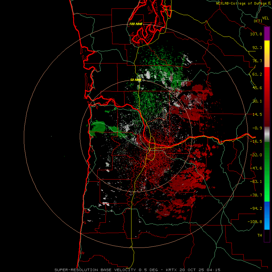
Task: Select the -109.8 velocity scale value
Action: (255, 222)
